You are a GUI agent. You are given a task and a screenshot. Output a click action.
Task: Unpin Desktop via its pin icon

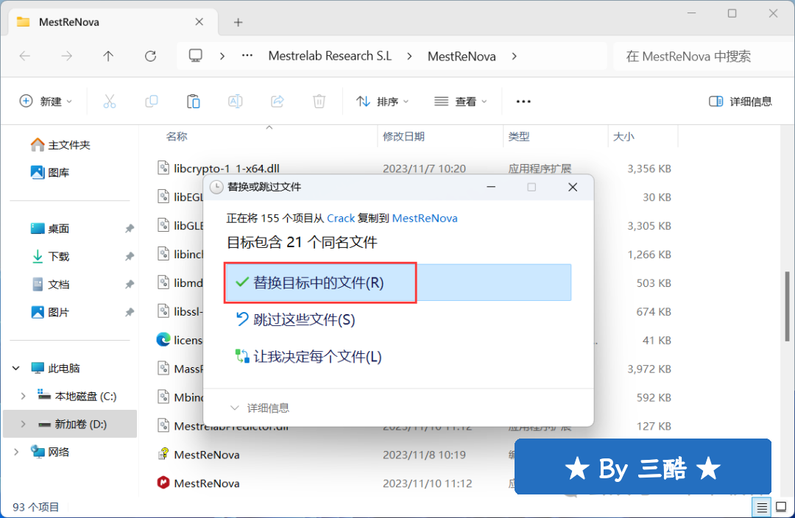[x=130, y=229]
